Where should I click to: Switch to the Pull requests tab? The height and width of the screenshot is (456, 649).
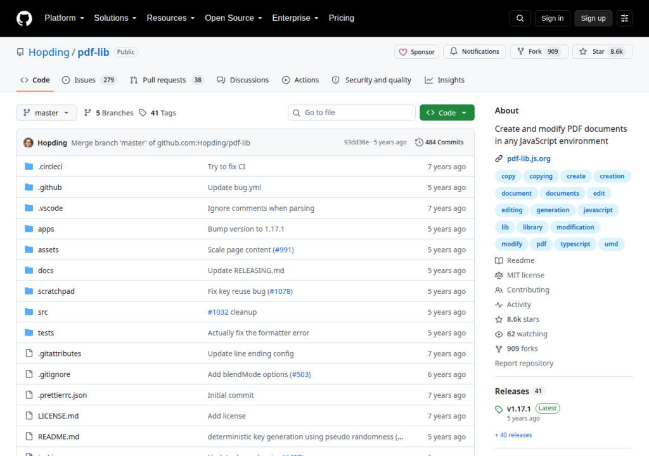click(x=167, y=80)
